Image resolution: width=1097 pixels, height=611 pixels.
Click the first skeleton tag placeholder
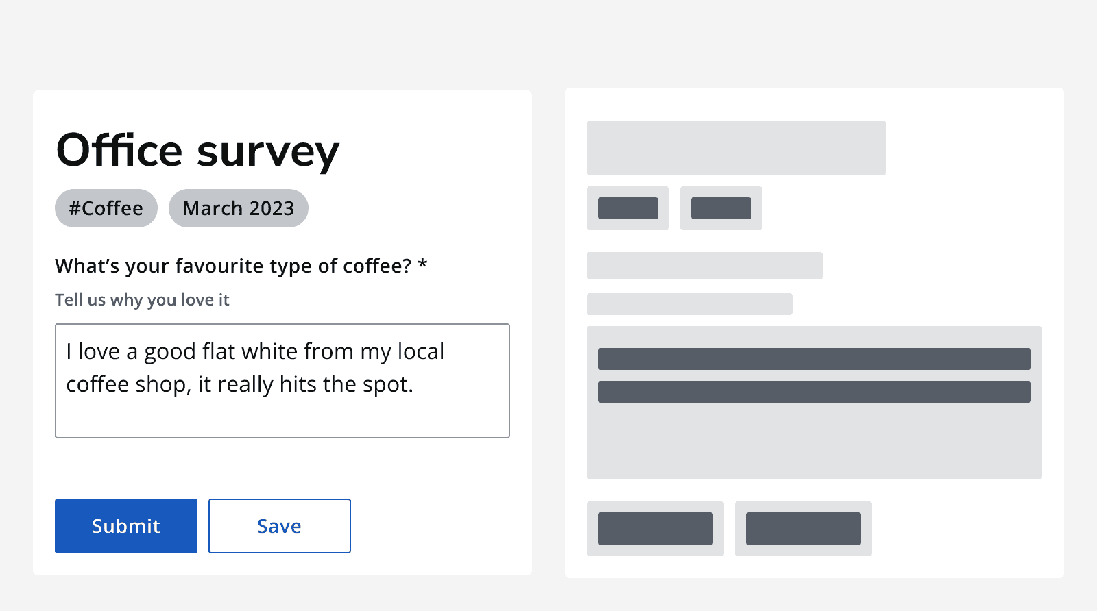[x=628, y=208]
